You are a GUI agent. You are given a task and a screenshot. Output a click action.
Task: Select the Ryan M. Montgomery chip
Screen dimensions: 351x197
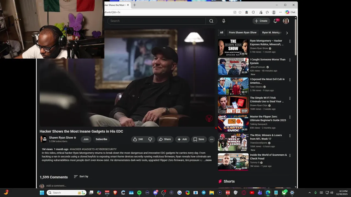click(272, 33)
